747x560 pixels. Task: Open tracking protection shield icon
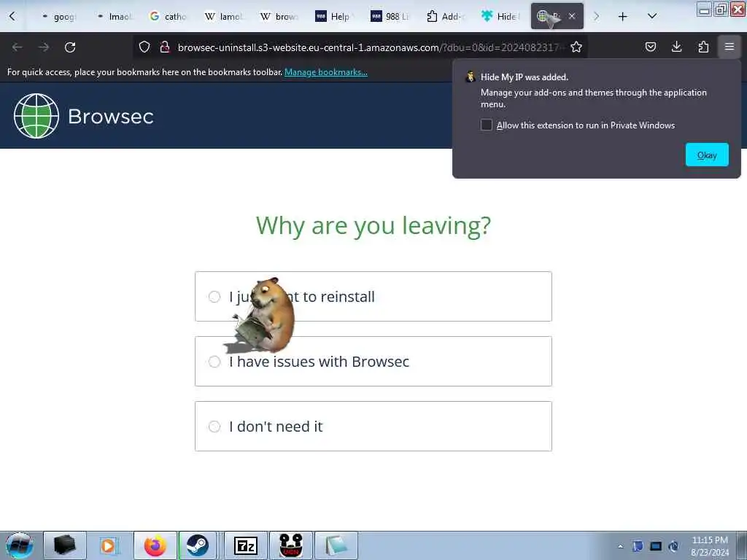[144, 47]
